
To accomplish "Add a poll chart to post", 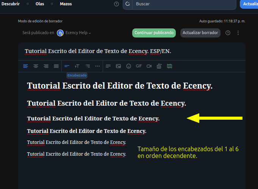I will click(x=159, y=66).
